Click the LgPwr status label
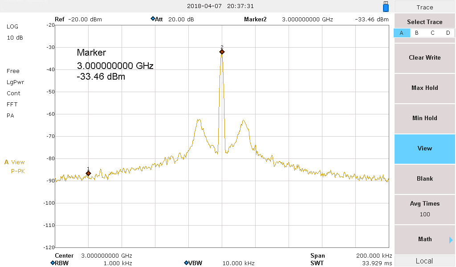Image resolution: width=456 pixels, height=267 pixels. click(15, 82)
